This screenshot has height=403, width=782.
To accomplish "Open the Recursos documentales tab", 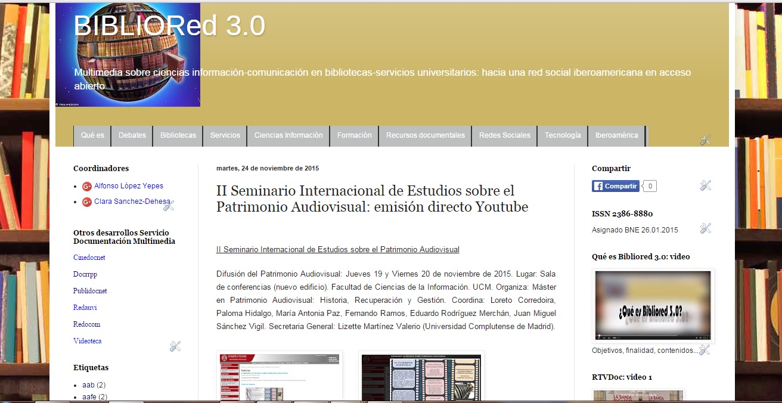I will 426,135.
